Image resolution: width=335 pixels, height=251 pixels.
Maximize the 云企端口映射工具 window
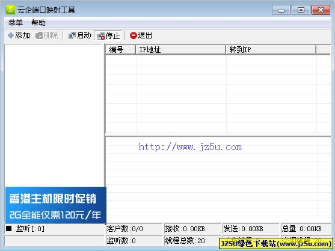click(x=301, y=10)
